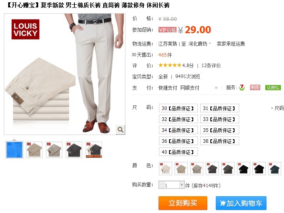
Task: Expand the payment methods dropdown arrow
Action: point(216,88)
